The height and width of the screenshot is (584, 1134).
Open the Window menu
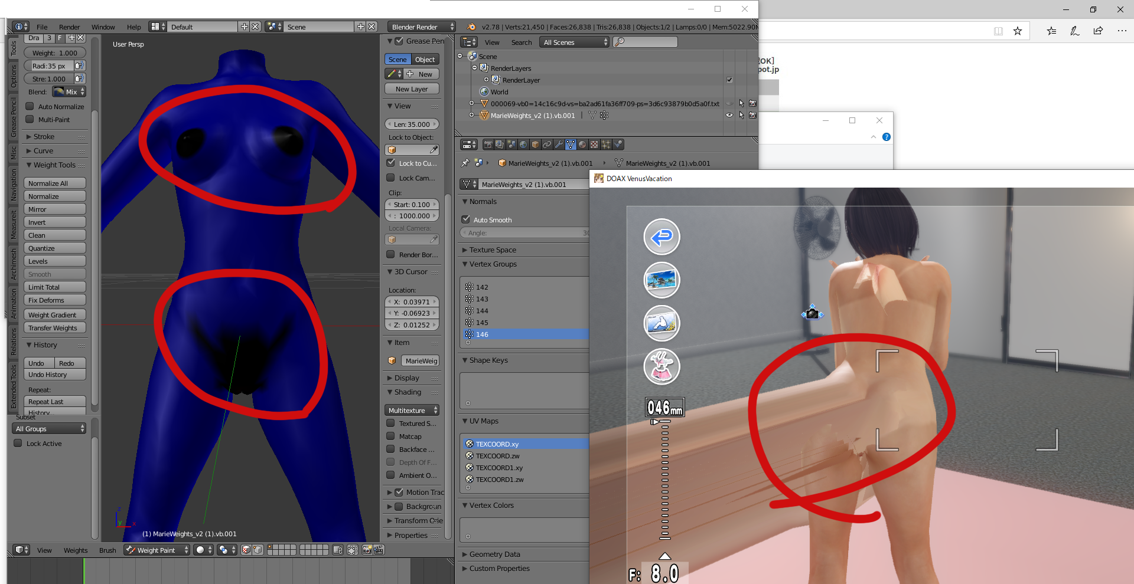(x=103, y=27)
